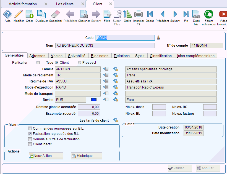Open the Historique button

(87, 156)
